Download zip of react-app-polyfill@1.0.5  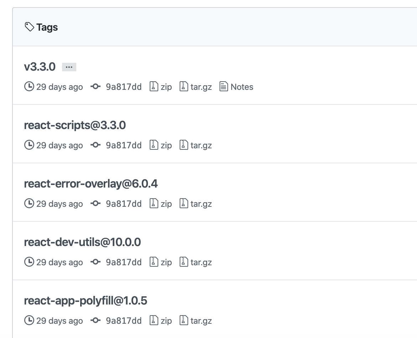[166, 321]
